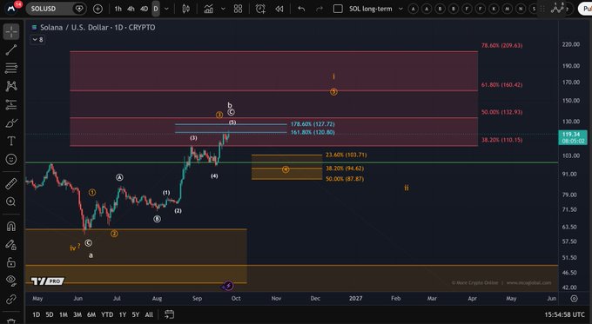
Task: Expand the time interval dropdown arrow
Action: point(166,9)
